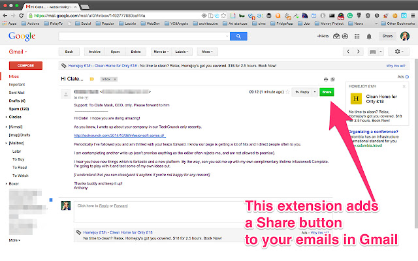This screenshot has height=261, width=418.
Task: Click the blue search button
Action: 238,37
